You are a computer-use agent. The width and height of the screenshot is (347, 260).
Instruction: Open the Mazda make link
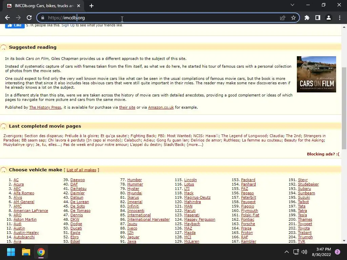pos(190,233)
